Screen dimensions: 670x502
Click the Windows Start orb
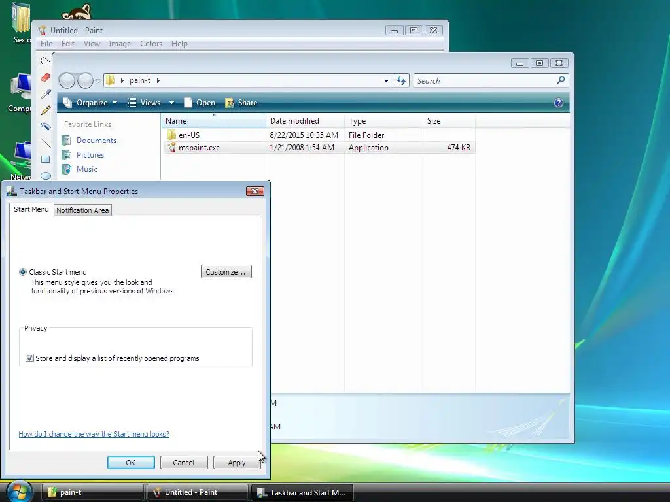tap(19, 492)
